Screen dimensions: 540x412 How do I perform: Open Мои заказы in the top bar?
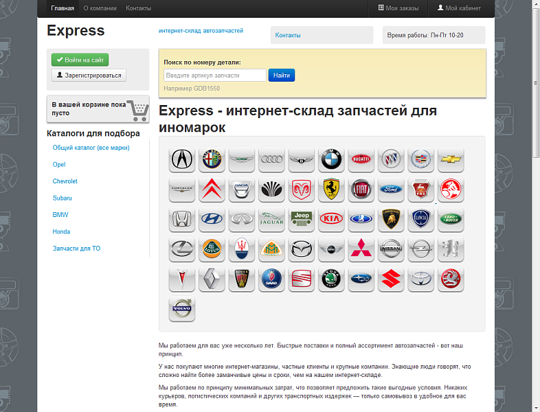(398, 8)
